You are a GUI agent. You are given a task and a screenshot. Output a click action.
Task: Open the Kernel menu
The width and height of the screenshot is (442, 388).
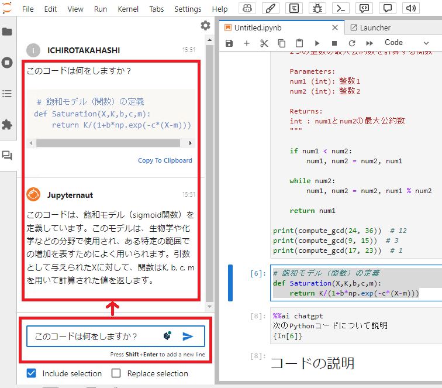pos(128,9)
